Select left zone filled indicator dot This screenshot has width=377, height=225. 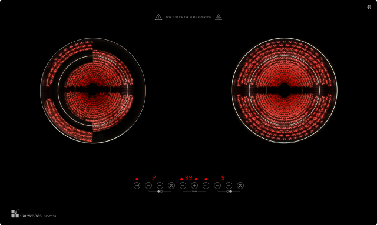(x=158, y=192)
